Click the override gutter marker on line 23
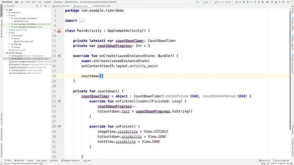294x165 pixels. tap(59, 101)
